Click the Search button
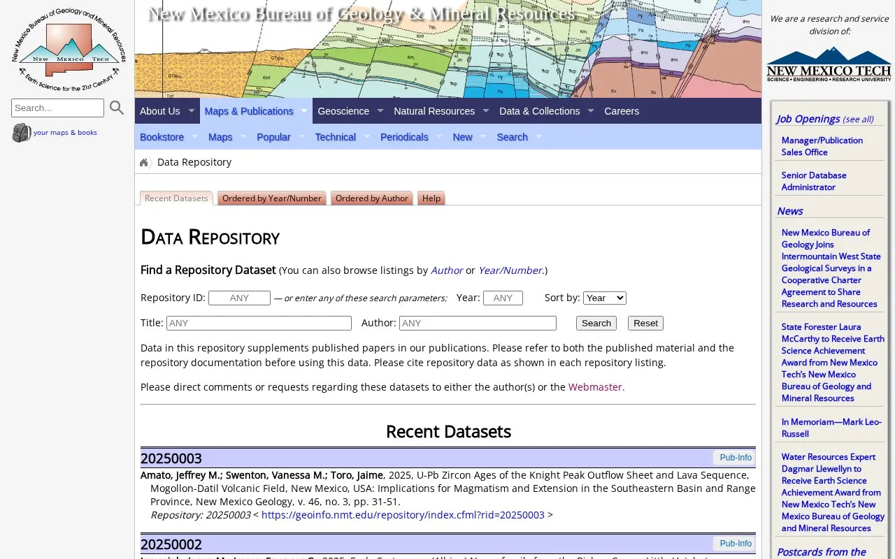The image size is (895, 559). click(x=596, y=323)
